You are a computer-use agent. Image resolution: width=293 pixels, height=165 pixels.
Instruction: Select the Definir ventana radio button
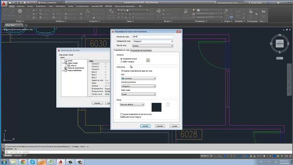point(121,61)
